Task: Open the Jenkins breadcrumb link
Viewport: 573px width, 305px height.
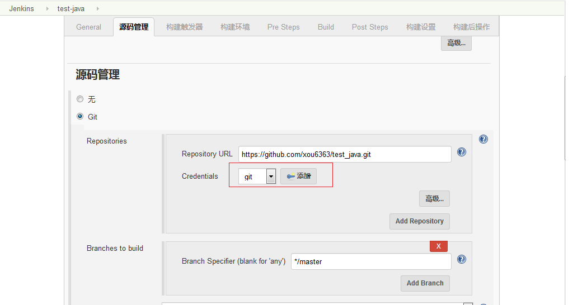Action: pos(22,9)
